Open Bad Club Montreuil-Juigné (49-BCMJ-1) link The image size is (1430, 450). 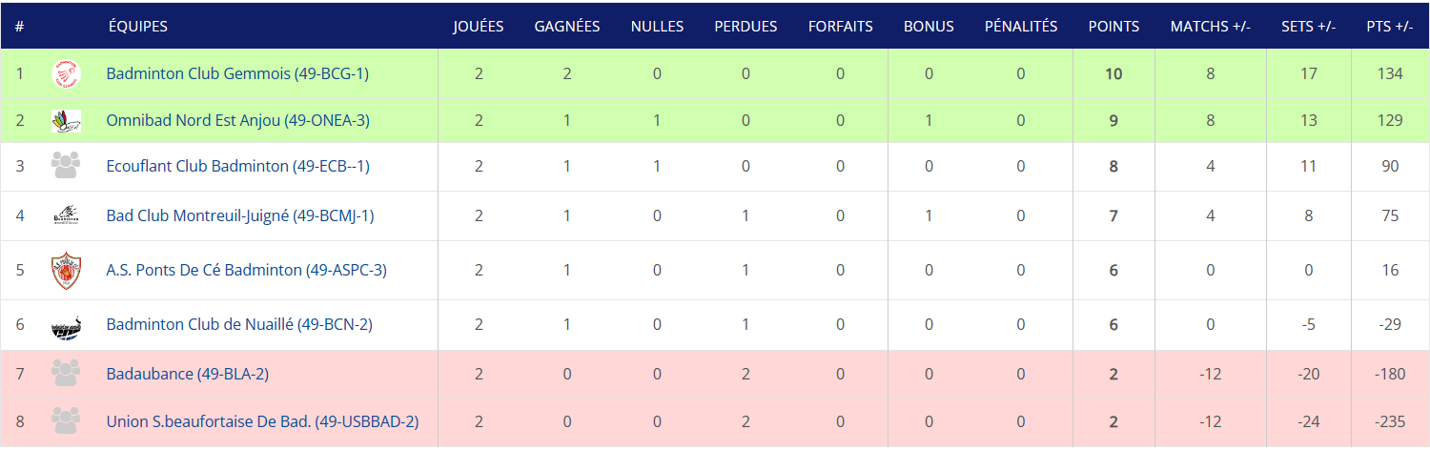coord(240,216)
